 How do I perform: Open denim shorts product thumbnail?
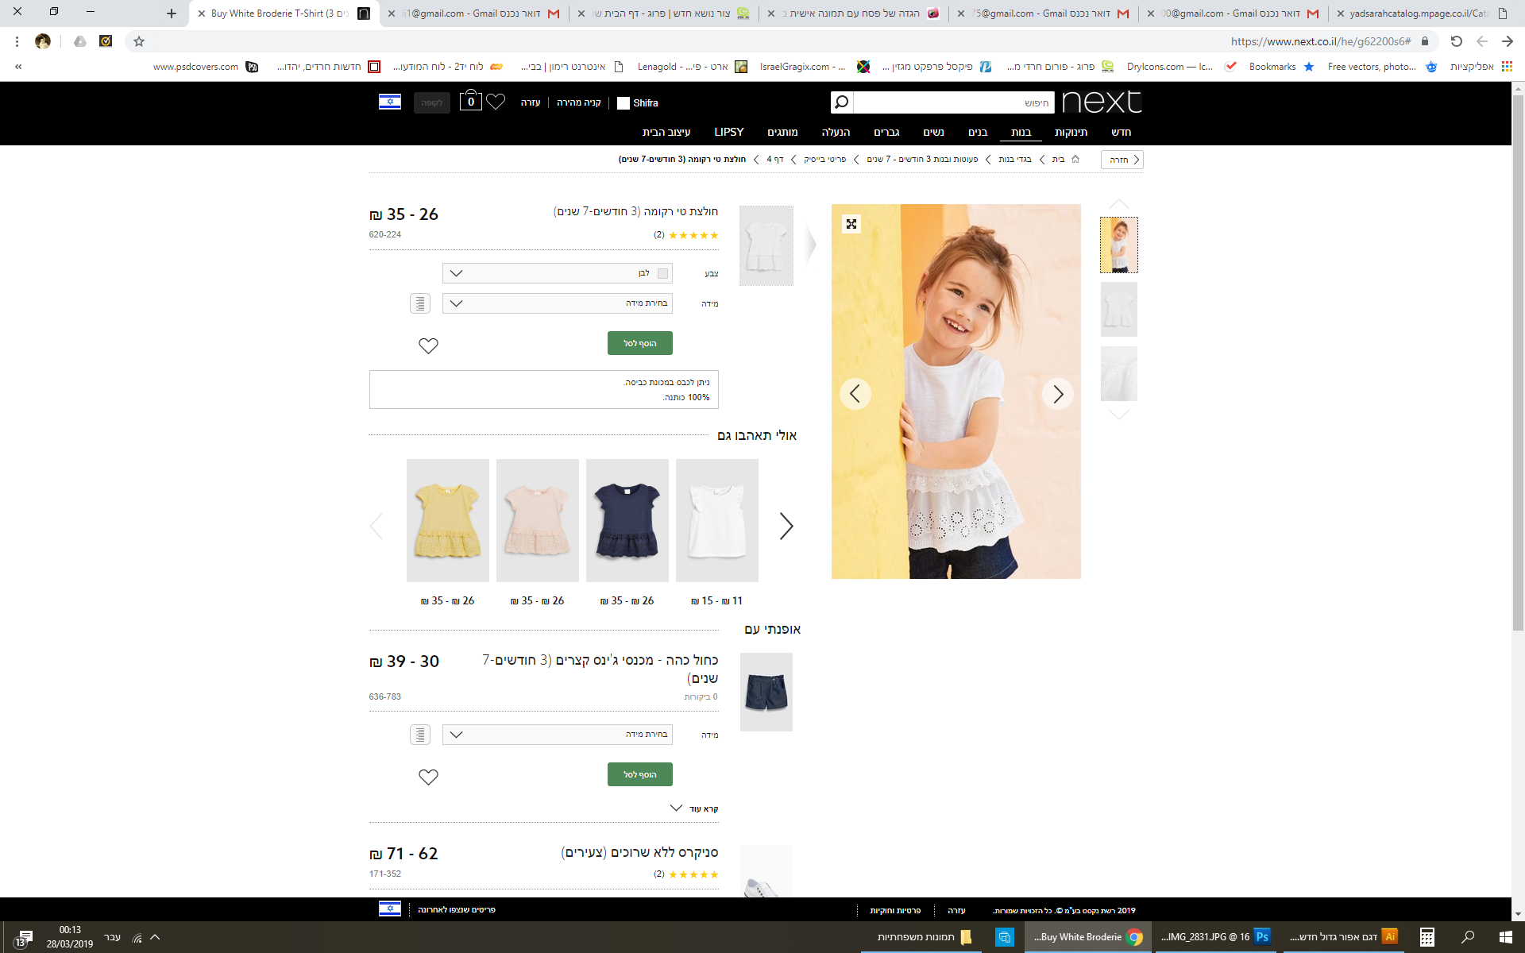[x=766, y=692]
